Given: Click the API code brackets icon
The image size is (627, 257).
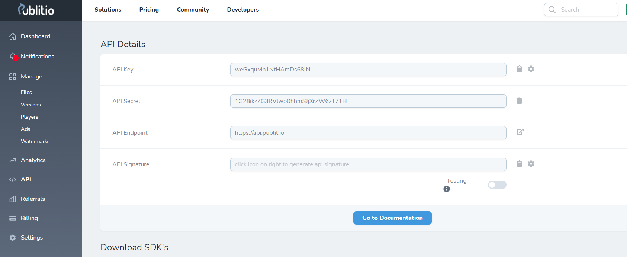Looking at the screenshot, I should (13, 180).
